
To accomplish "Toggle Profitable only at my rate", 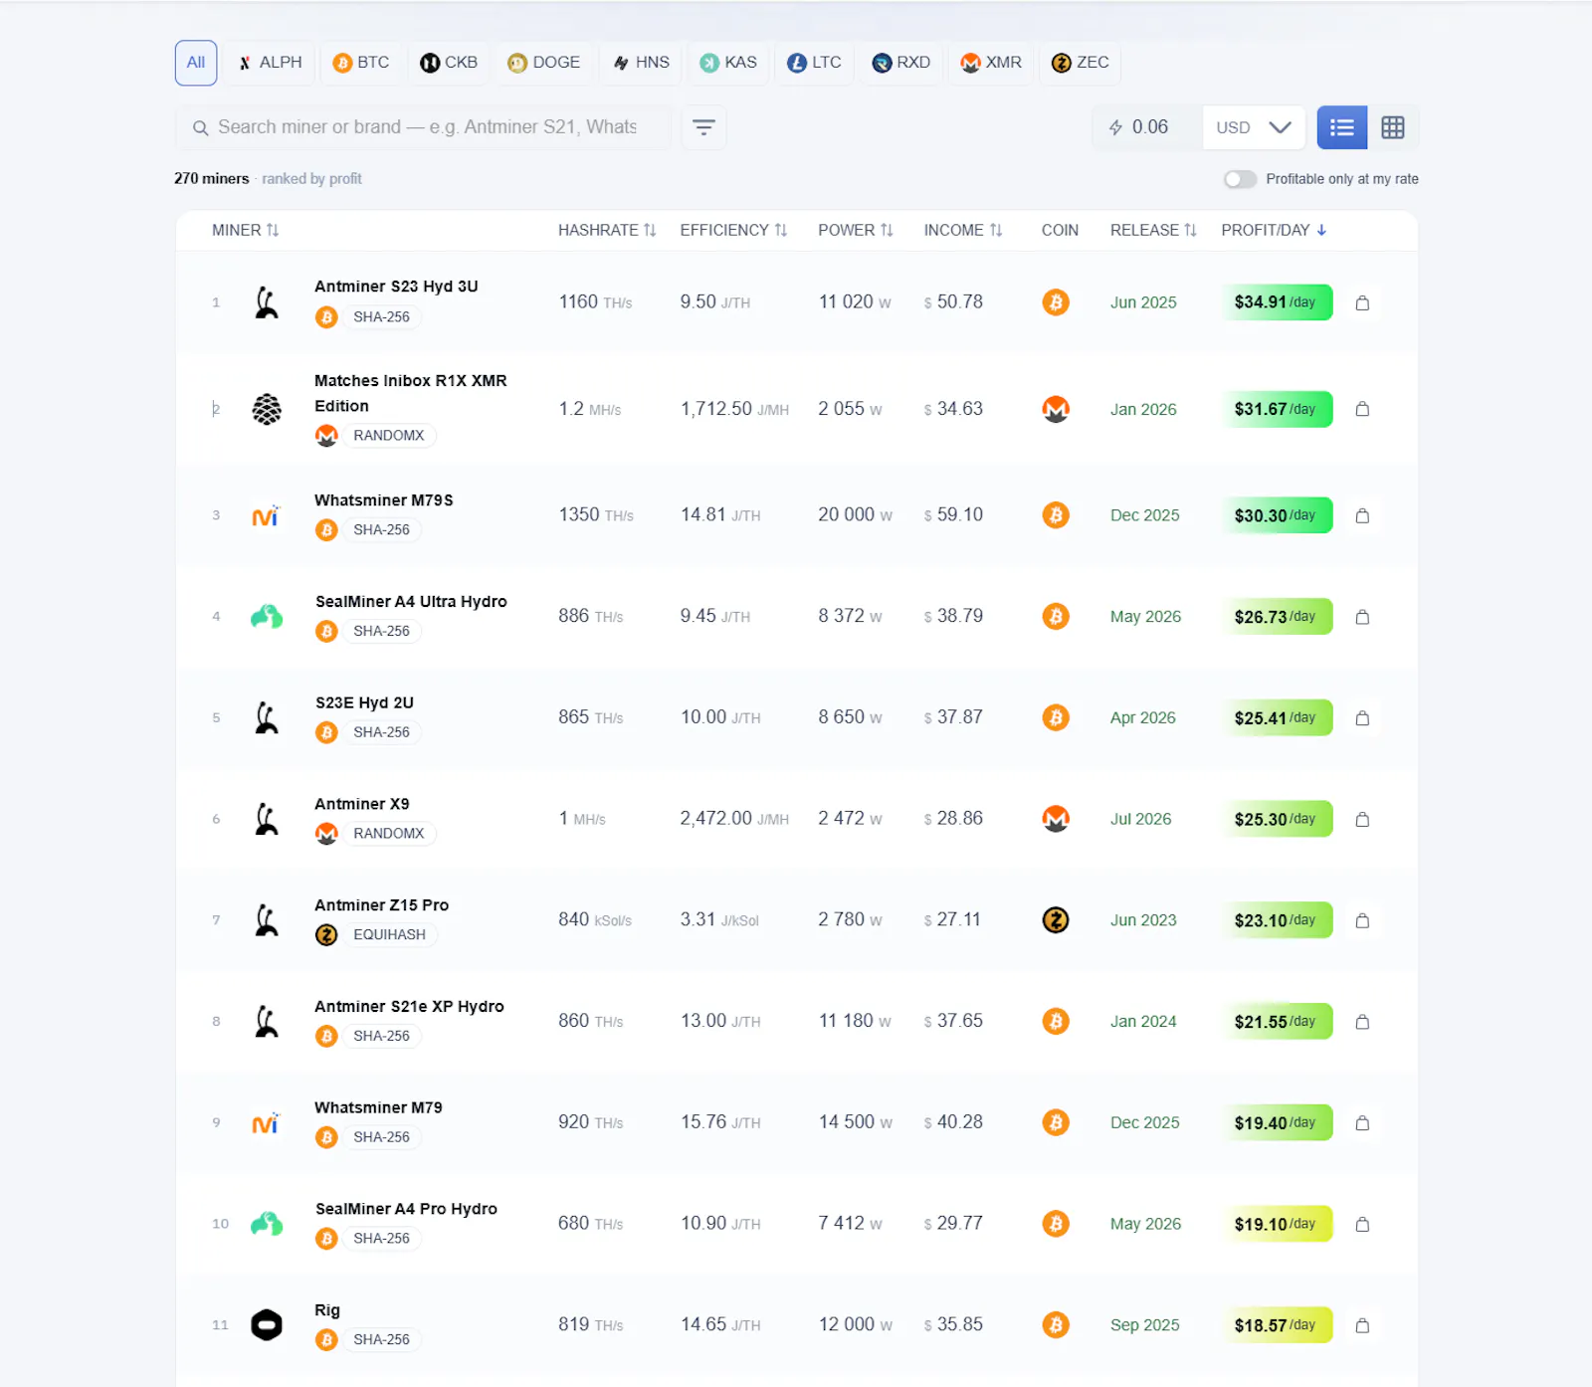I will (x=1240, y=179).
